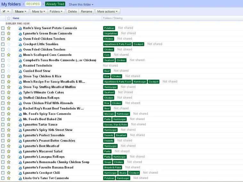Tick checkbox for Linda Orr's Tater Tot Casserole
The height and width of the screenshot is (182, 243).
(3, 178)
